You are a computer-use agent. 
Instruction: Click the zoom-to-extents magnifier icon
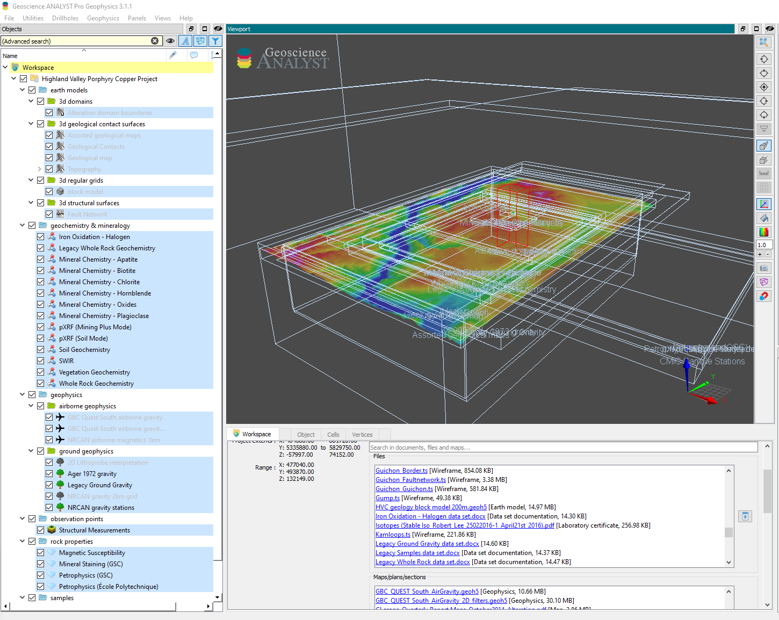click(x=763, y=42)
